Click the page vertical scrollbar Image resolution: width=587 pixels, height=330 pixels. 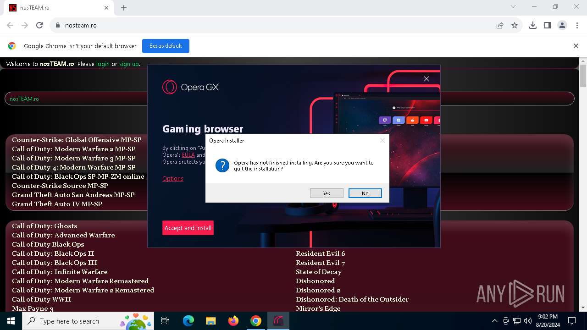tap(583, 76)
